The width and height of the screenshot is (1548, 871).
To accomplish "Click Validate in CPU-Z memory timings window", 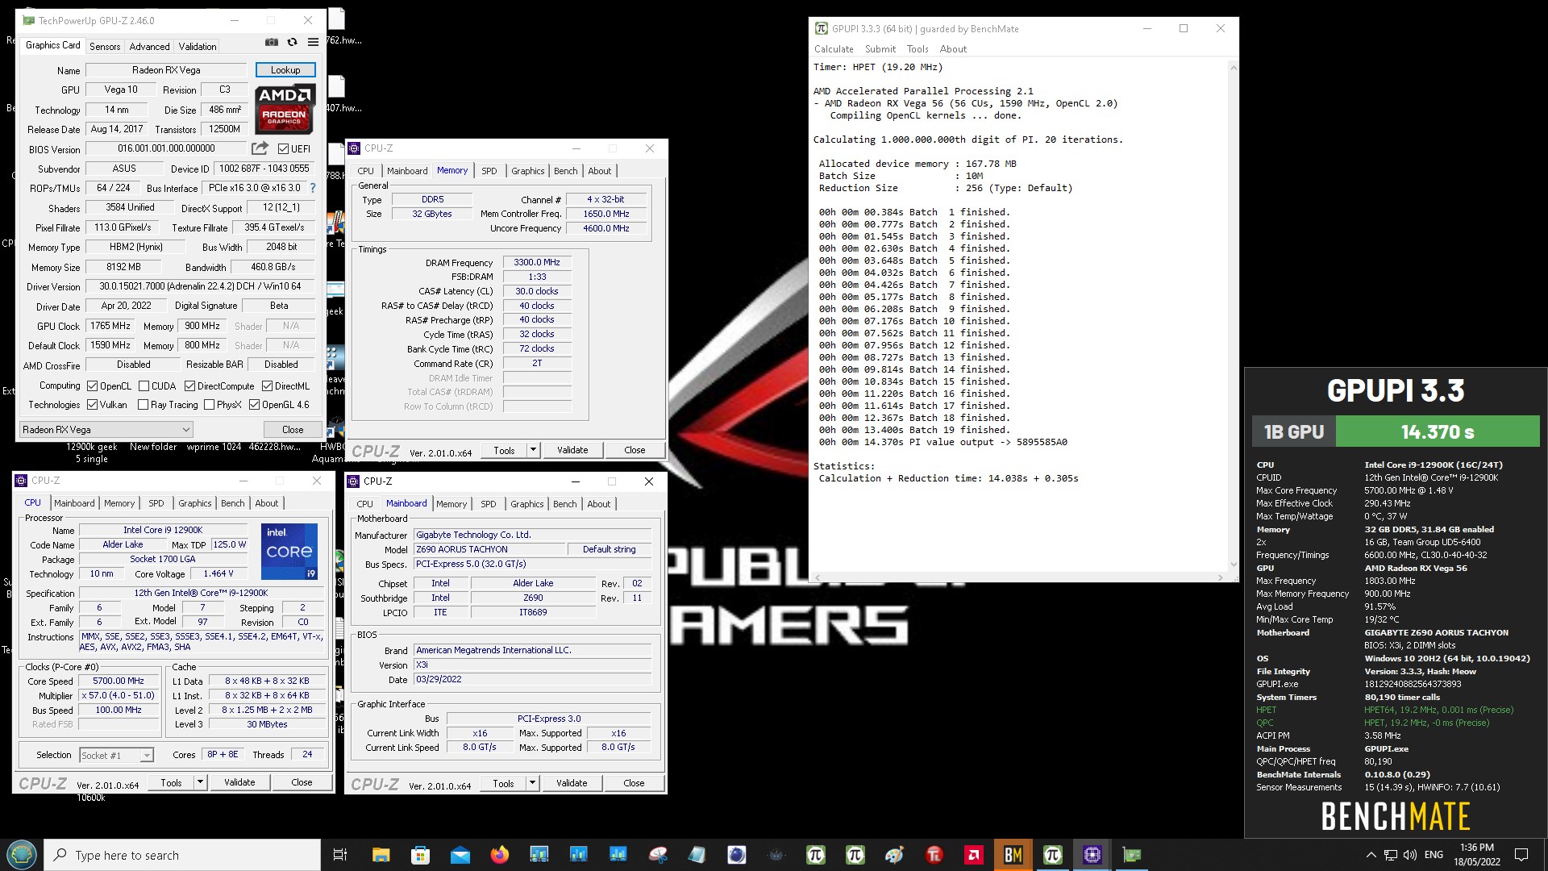I will [572, 450].
